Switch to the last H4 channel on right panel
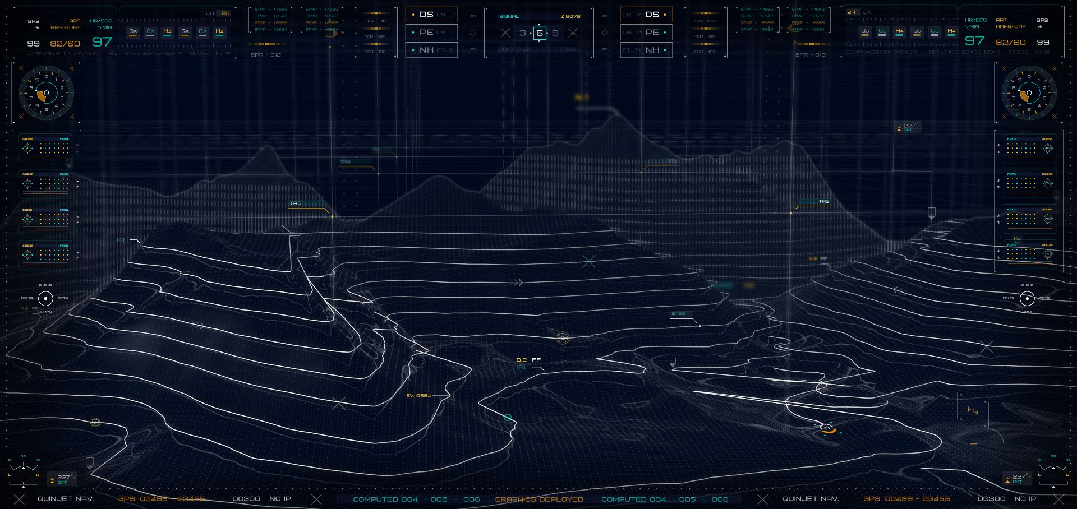This screenshot has height=509, width=1077. (951, 32)
